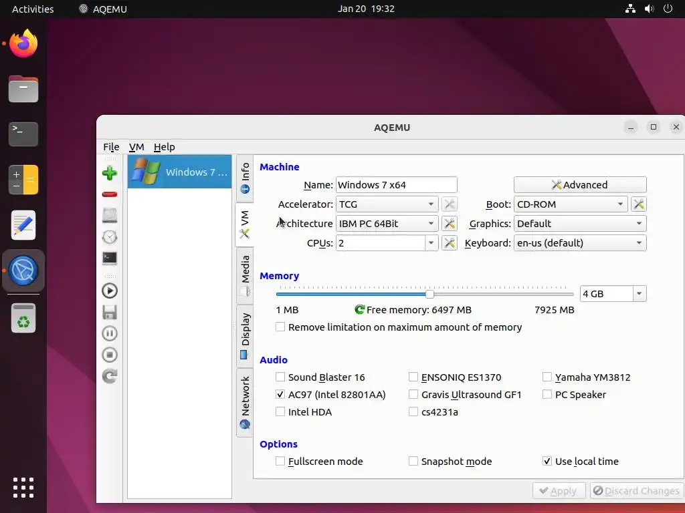This screenshot has width=685, height=513.
Task: Delete the VM with the red minus icon
Action: tap(110, 194)
